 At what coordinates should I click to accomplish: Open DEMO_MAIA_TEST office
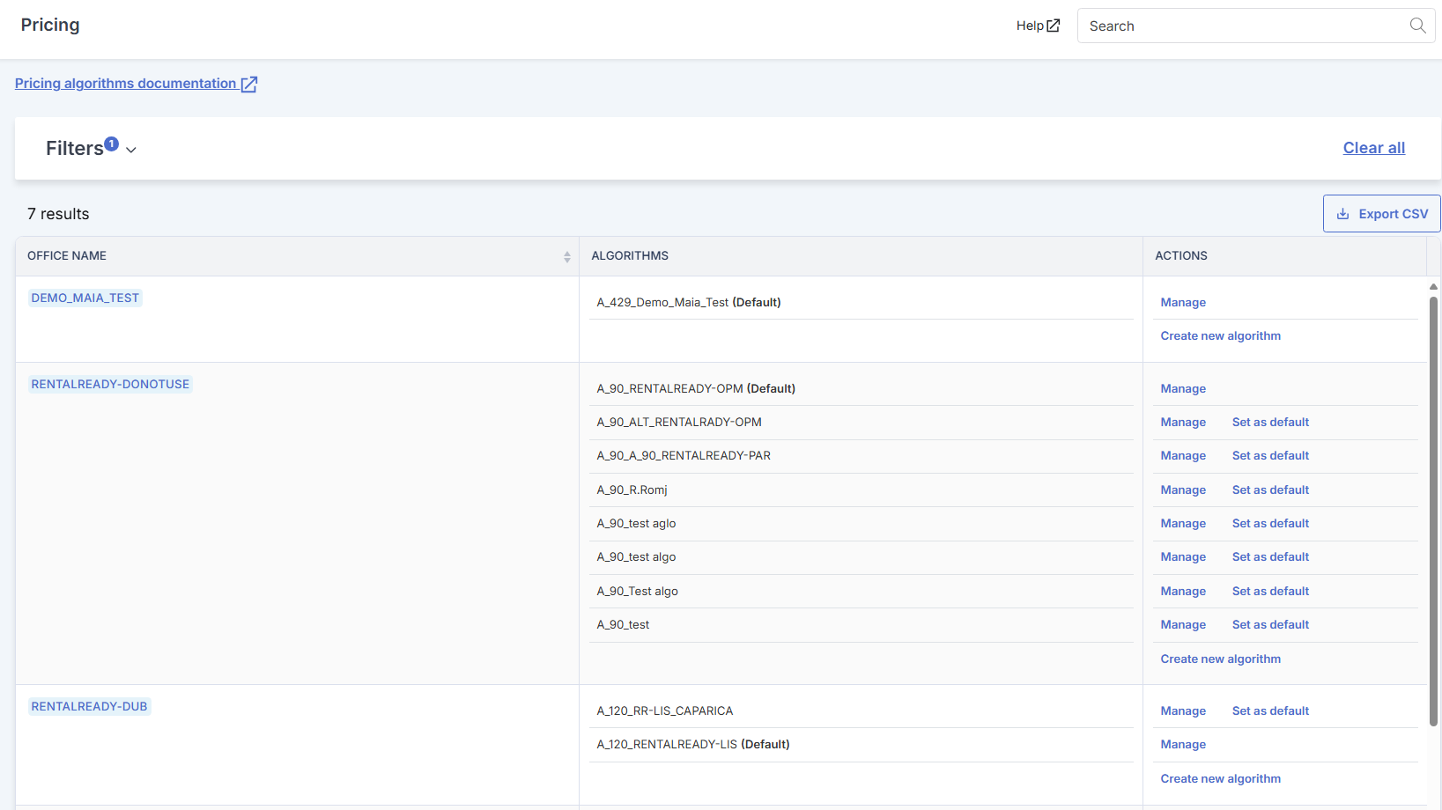pos(85,298)
